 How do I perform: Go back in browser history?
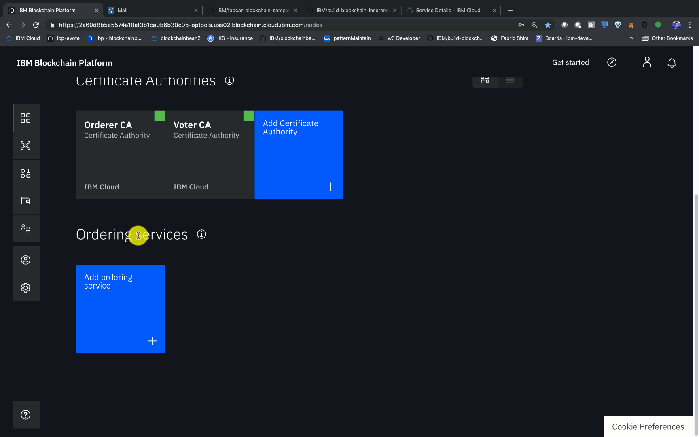coord(9,25)
